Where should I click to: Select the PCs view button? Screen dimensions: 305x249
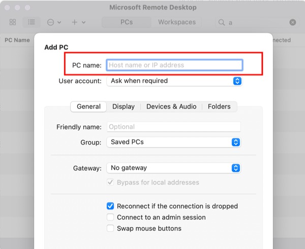(127, 22)
